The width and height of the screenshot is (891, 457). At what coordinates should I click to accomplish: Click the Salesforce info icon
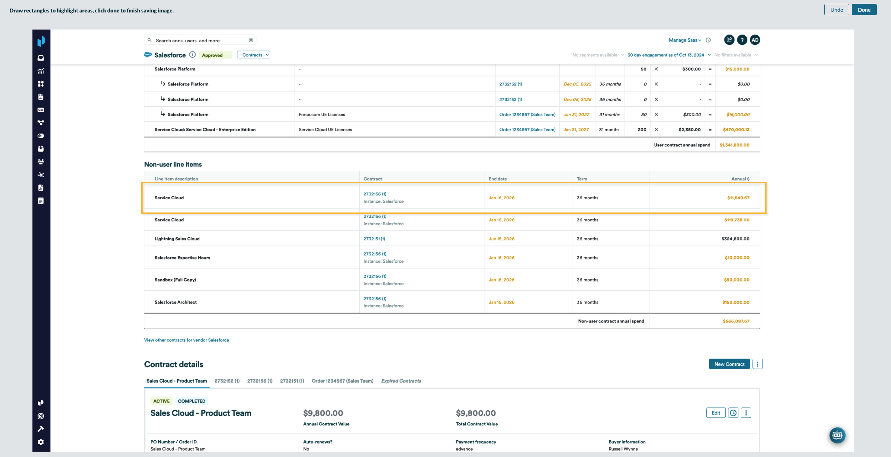(x=193, y=55)
